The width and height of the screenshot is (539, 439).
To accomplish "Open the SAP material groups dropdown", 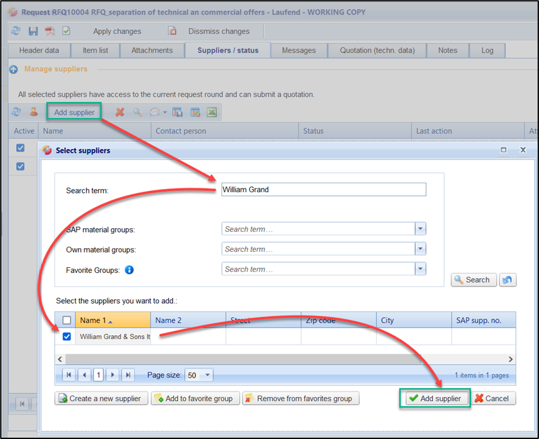I will pyautogui.click(x=420, y=229).
